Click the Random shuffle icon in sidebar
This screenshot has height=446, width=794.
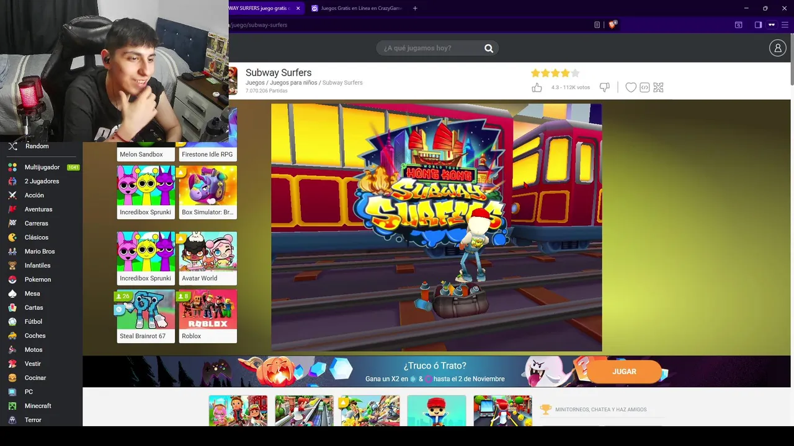click(x=12, y=146)
